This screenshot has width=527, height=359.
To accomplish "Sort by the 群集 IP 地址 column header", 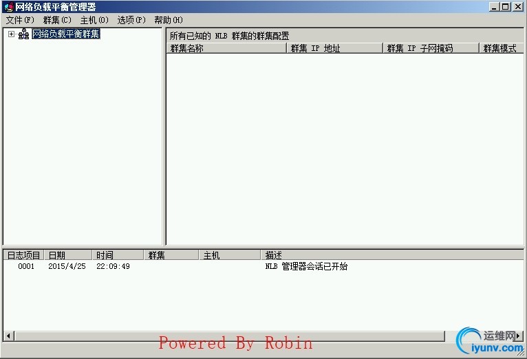I will (335, 48).
